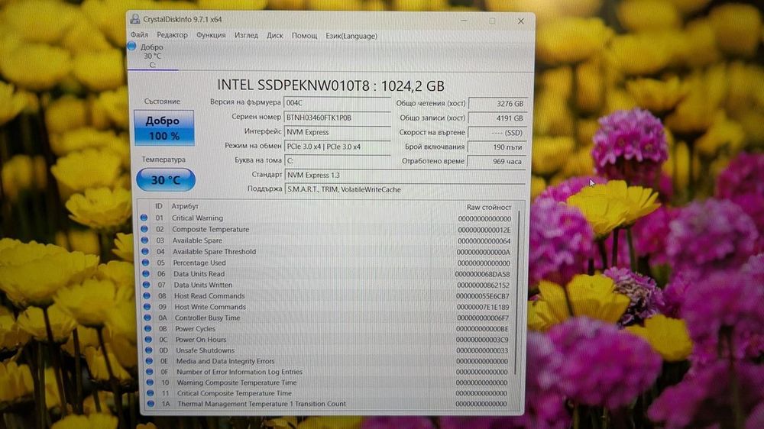Click the CrystalDiskInfo title bar app icon
The image size is (764, 429).
(134, 19)
